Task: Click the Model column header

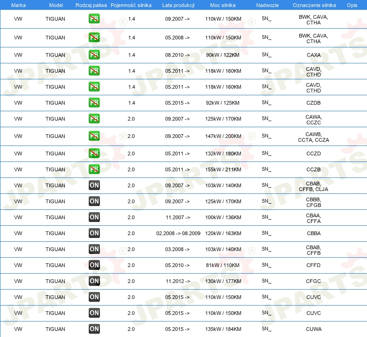Action: (x=56, y=5)
